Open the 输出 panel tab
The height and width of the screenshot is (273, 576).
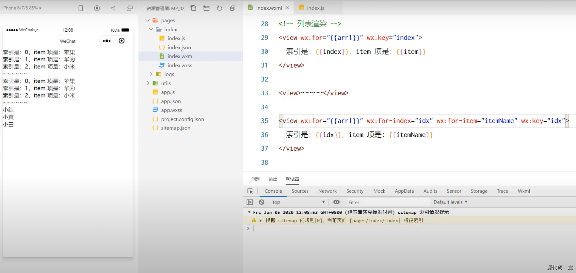tap(273, 179)
